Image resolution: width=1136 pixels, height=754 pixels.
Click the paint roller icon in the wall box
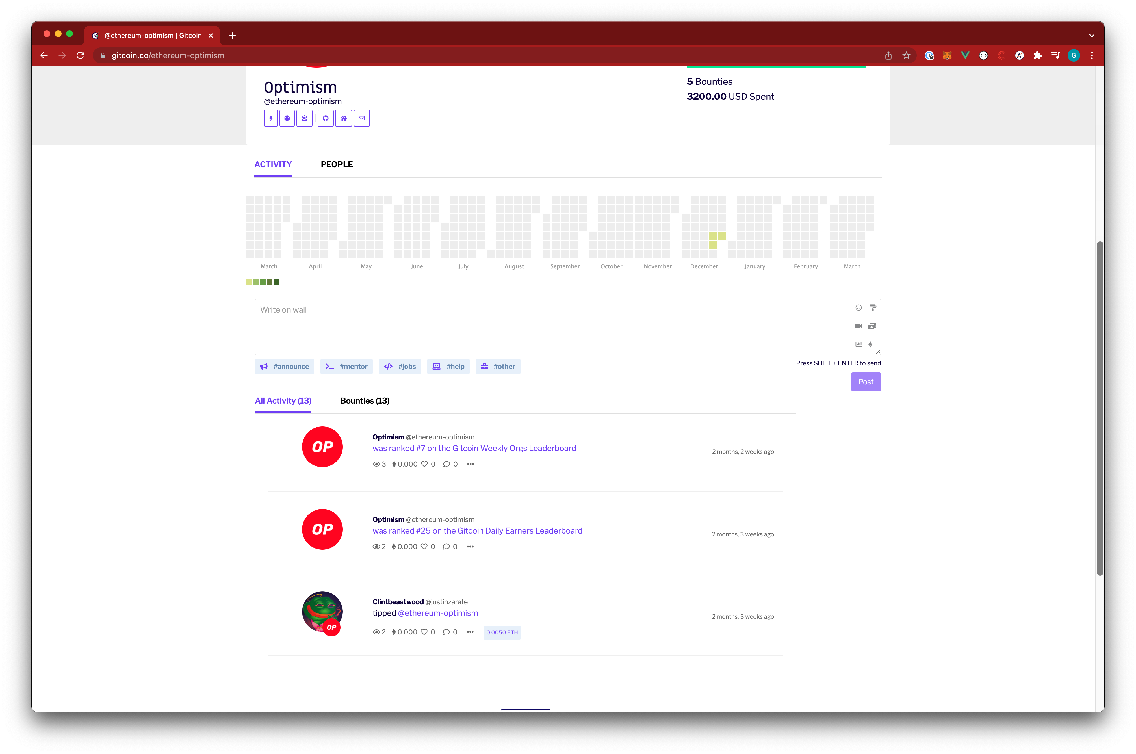click(873, 308)
